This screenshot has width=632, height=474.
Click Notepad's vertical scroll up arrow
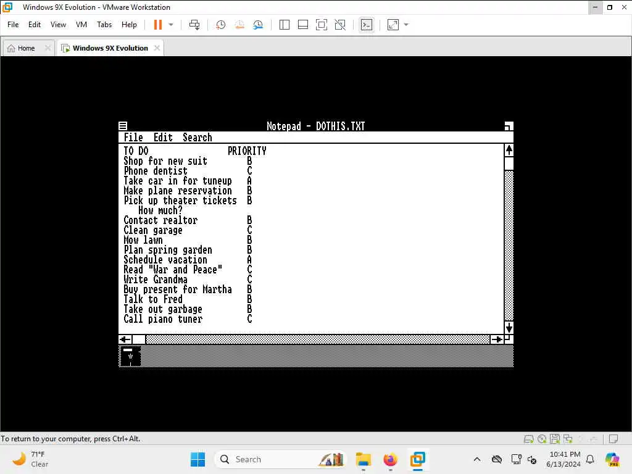point(509,151)
